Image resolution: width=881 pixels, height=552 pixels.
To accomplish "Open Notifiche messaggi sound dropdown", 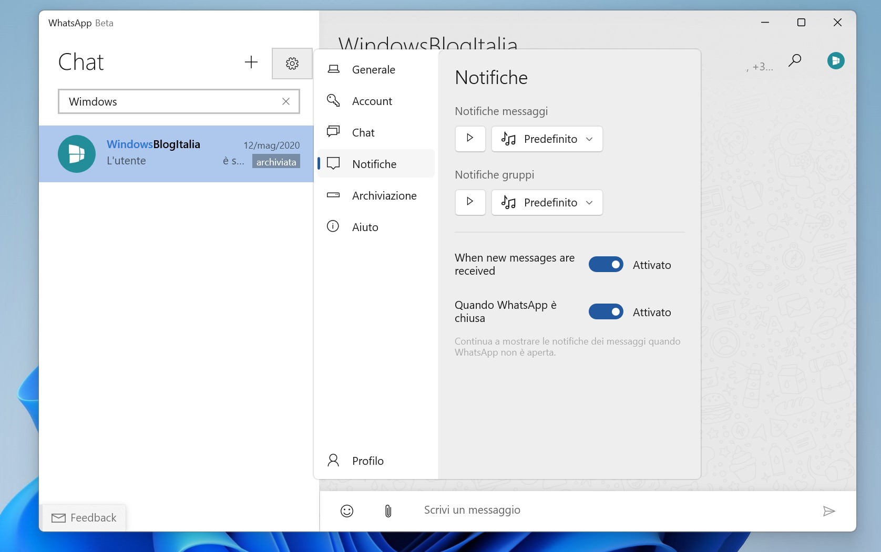I will (x=547, y=139).
